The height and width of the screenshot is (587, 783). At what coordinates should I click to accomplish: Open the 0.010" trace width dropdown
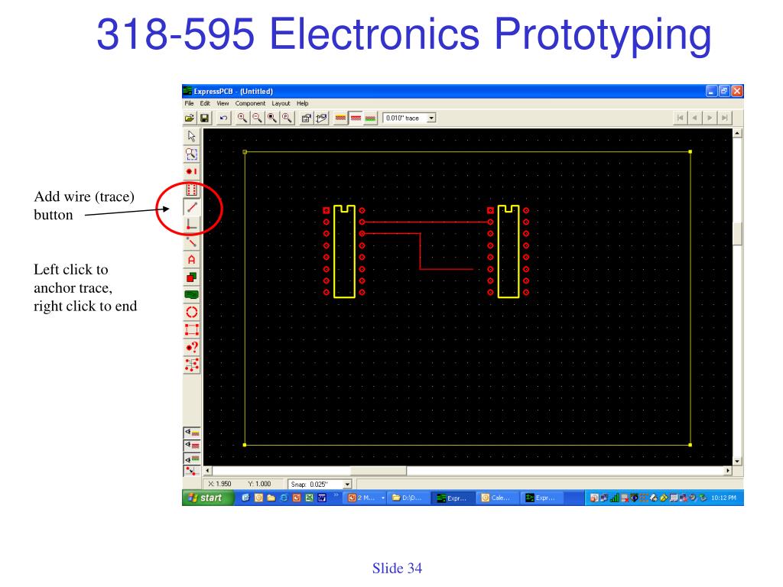coord(431,118)
